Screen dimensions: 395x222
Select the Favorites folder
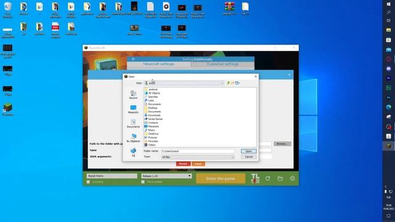click(151, 141)
